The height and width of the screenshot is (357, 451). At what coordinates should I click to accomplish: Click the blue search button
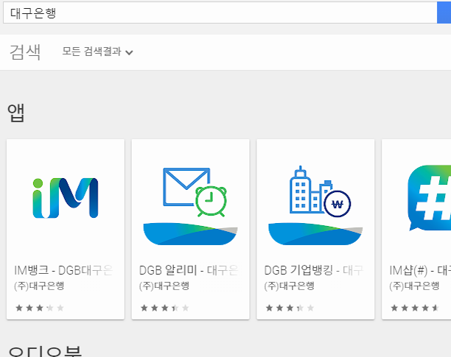click(x=444, y=13)
